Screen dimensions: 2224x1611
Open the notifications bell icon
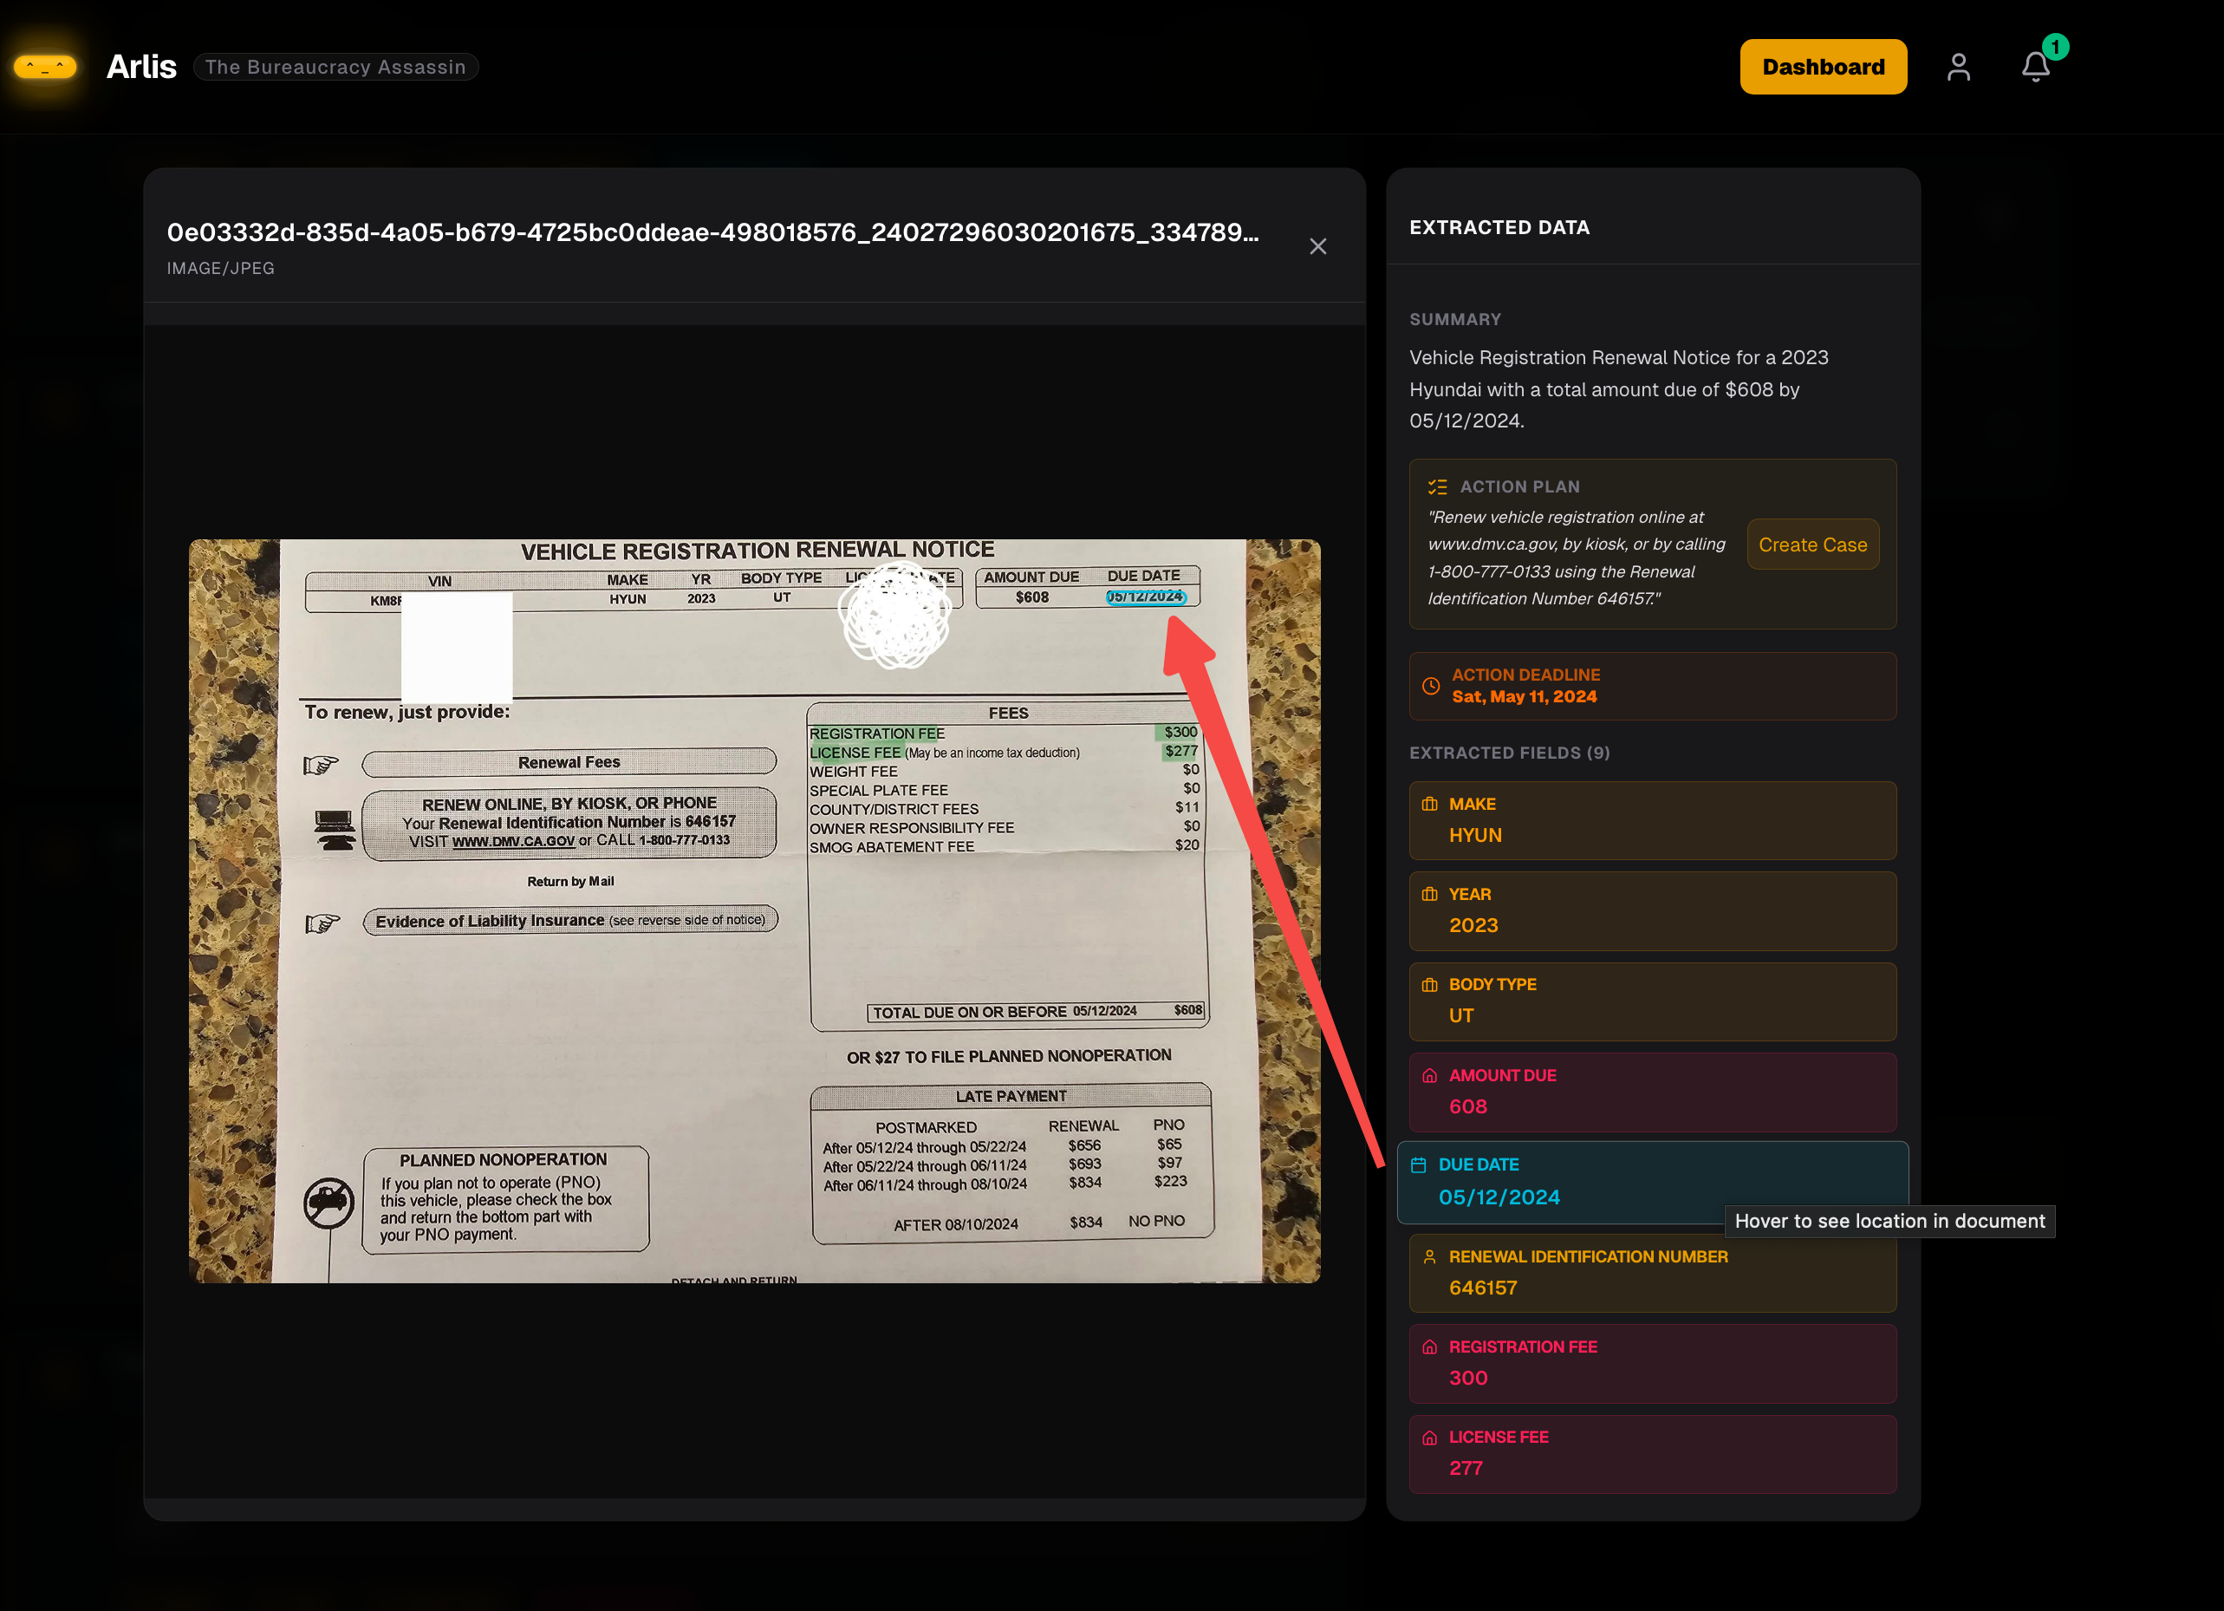point(2035,67)
